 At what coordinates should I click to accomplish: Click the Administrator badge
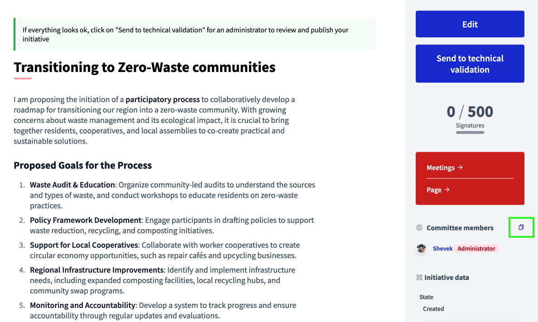(x=476, y=249)
